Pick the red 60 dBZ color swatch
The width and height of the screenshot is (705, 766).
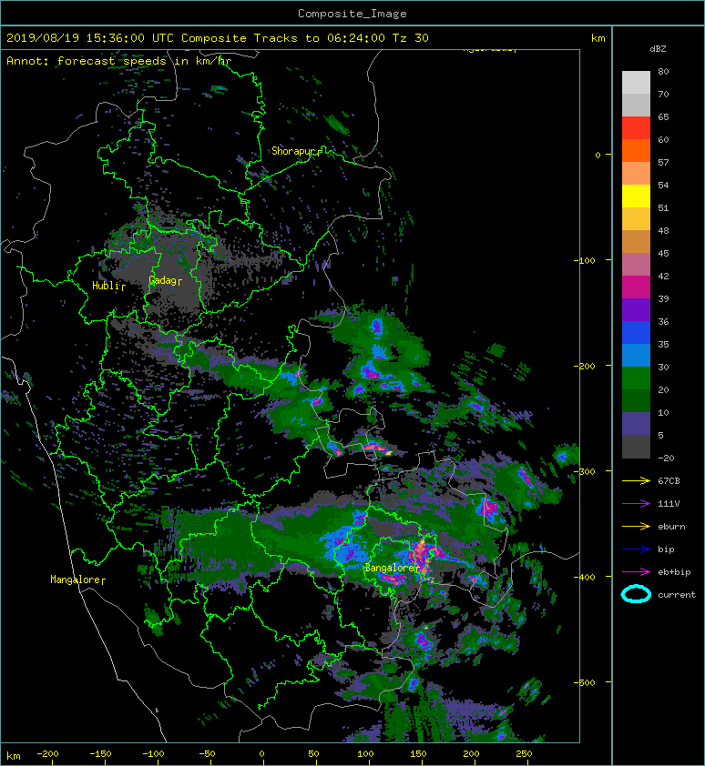click(636, 127)
